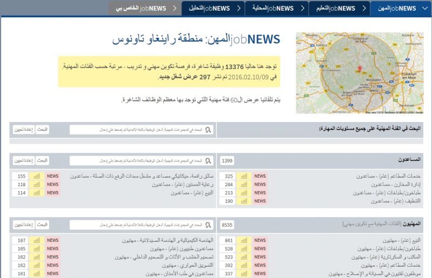Open the jobNEWS الخاص بي tab
The image size is (432, 278).
click(145, 8)
